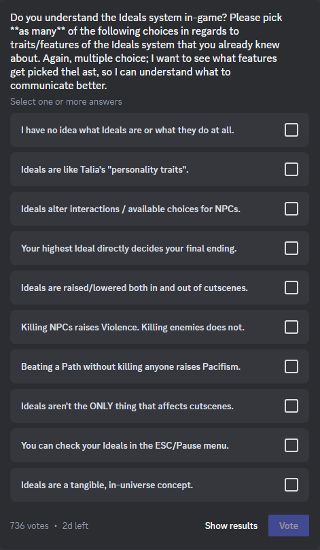Tick the raised/lowered in cutscenes checkbox
This screenshot has height=550, width=320.
click(291, 288)
